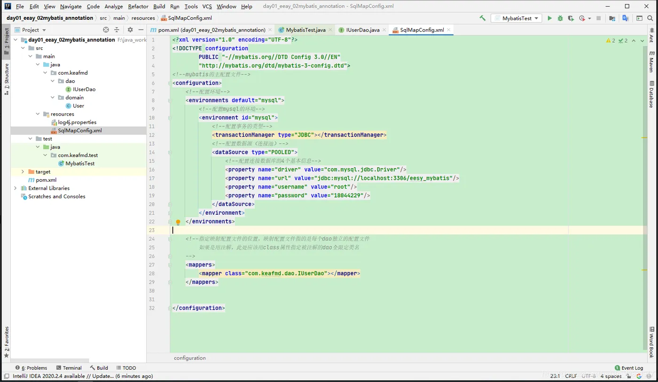Screen dimensions: 658x382
Task: Toggle the Database tool window
Action: coord(651,94)
